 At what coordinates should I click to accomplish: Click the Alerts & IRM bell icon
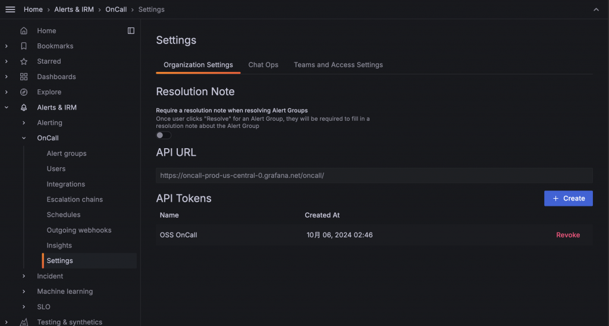tap(24, 108)
